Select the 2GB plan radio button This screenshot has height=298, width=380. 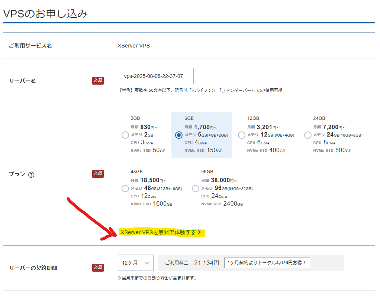(x=125, y=135)
